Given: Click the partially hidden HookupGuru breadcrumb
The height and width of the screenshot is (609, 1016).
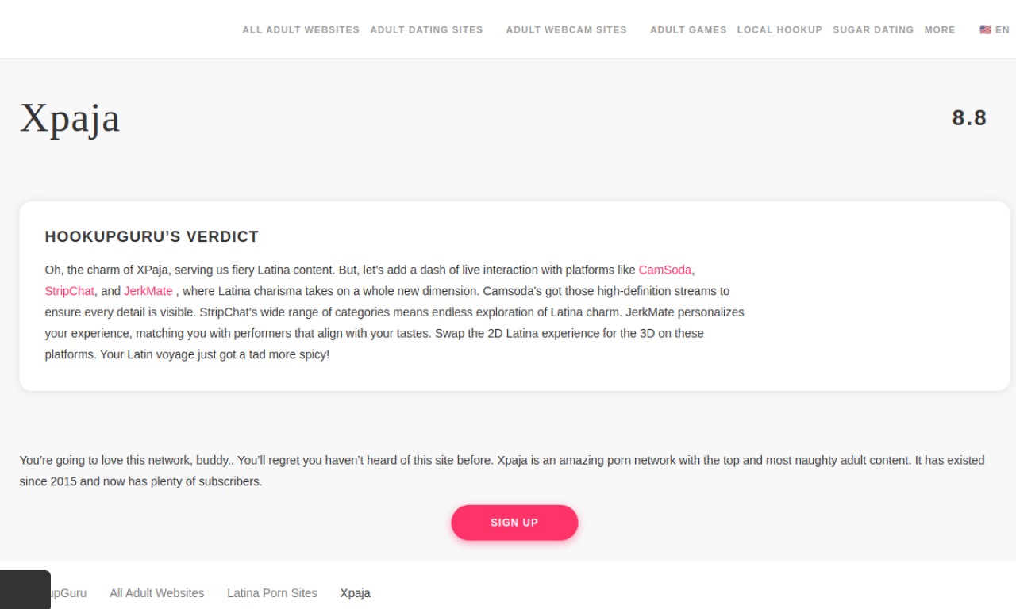Looking at the screenshot, I should coord(69,593).
